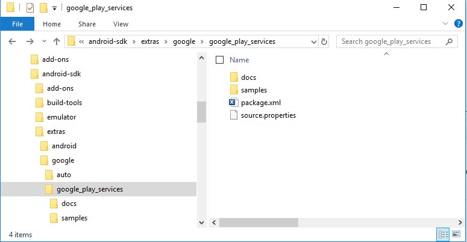This screenshot has height=242, width=467.
Task: Click the Forward navigation arrow
Action: [28, 41]
